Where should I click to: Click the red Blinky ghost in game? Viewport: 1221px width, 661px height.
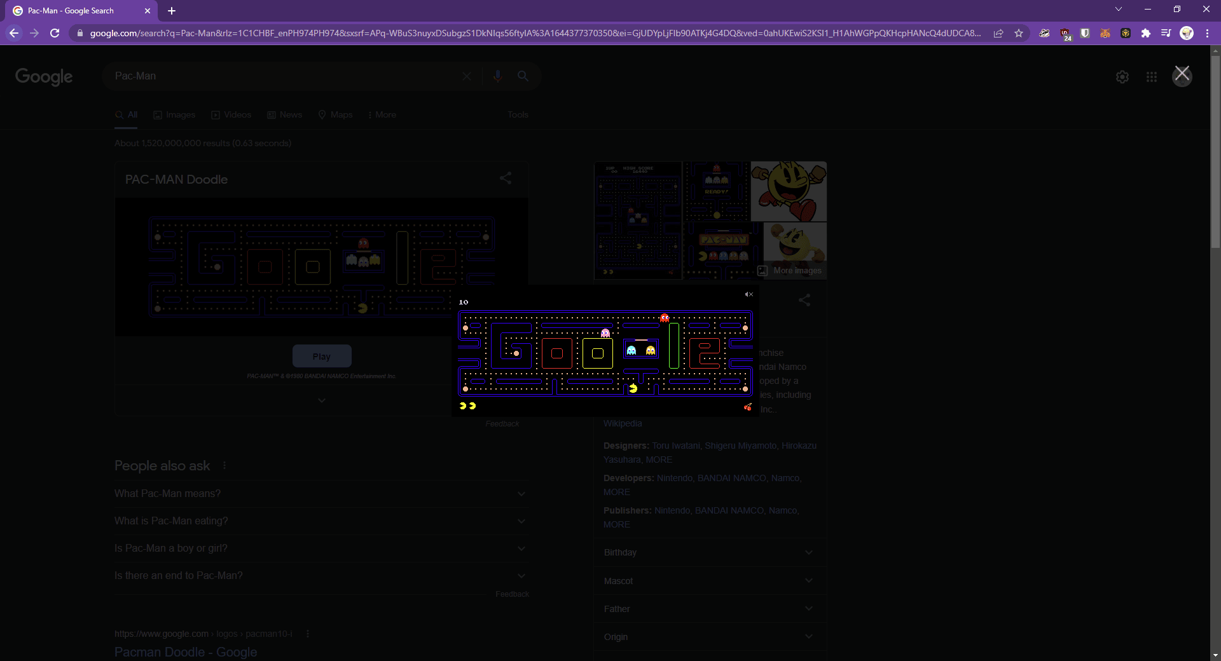(665, 318)
